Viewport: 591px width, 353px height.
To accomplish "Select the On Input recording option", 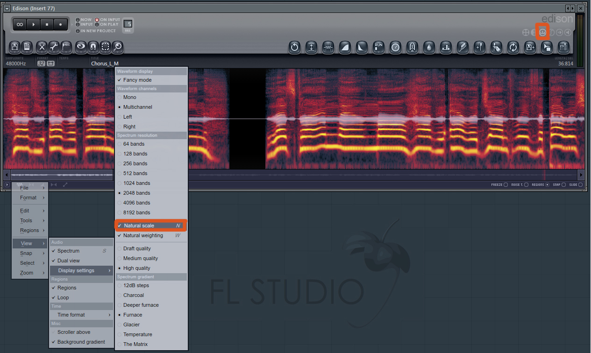I will (x=107, y=20).
